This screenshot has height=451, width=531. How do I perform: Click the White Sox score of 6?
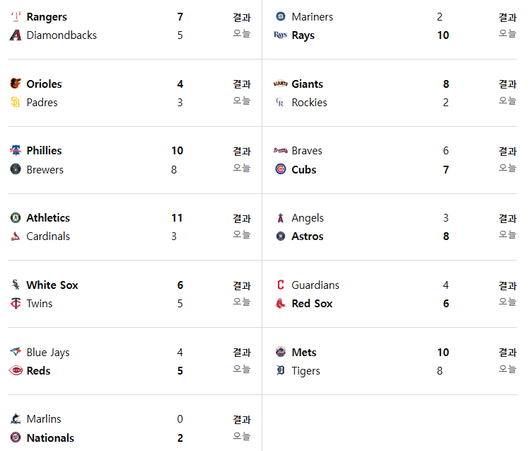pos(180,285)
